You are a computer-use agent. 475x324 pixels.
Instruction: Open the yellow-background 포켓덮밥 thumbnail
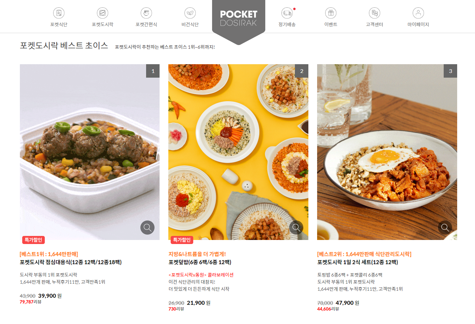click(x=238, y=152)
